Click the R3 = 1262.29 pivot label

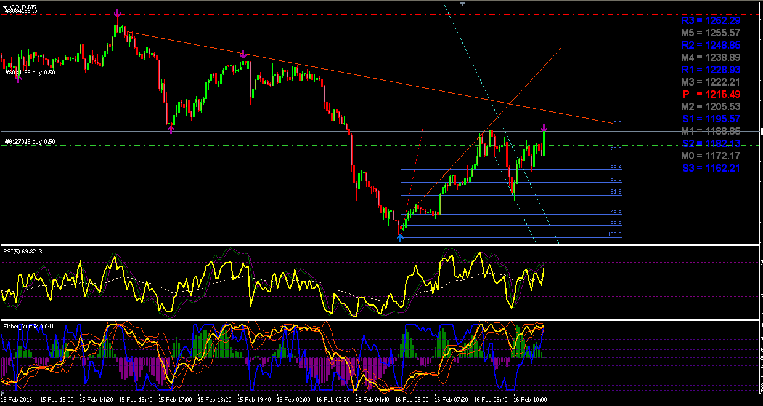pyautogui.click(x=711, y=21)
